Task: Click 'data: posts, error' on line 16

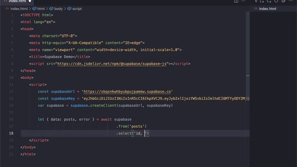Action: coord(70,120)
